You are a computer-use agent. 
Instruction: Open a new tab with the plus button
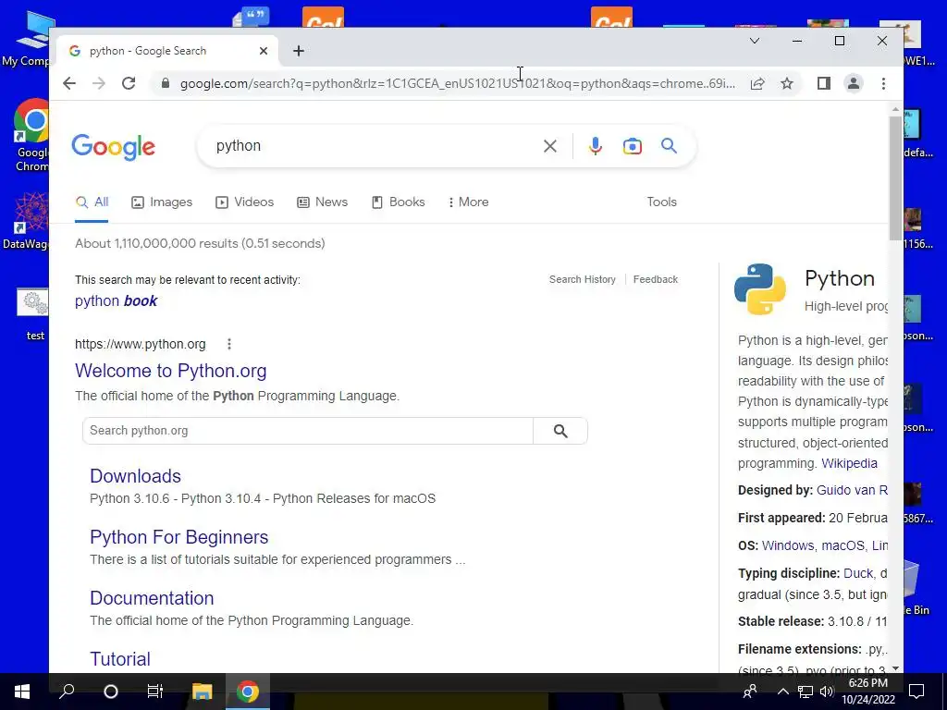point(299,51)
